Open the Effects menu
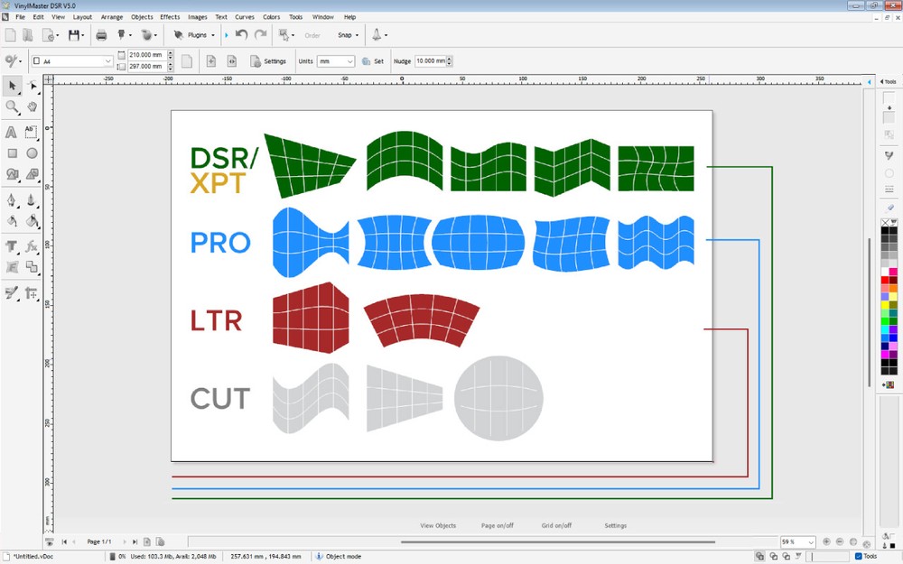903x564 pixels. coord(170,16)
